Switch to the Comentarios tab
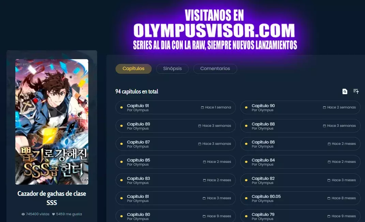The image size is (365, 222). tap(215, 69)
